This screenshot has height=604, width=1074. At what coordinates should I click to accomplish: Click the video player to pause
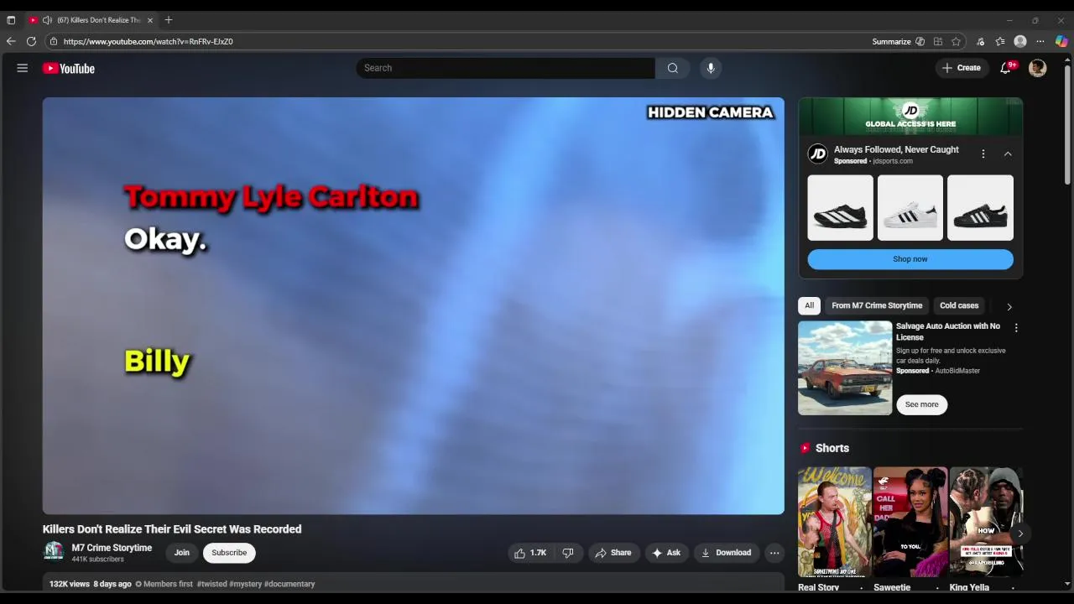414,305
